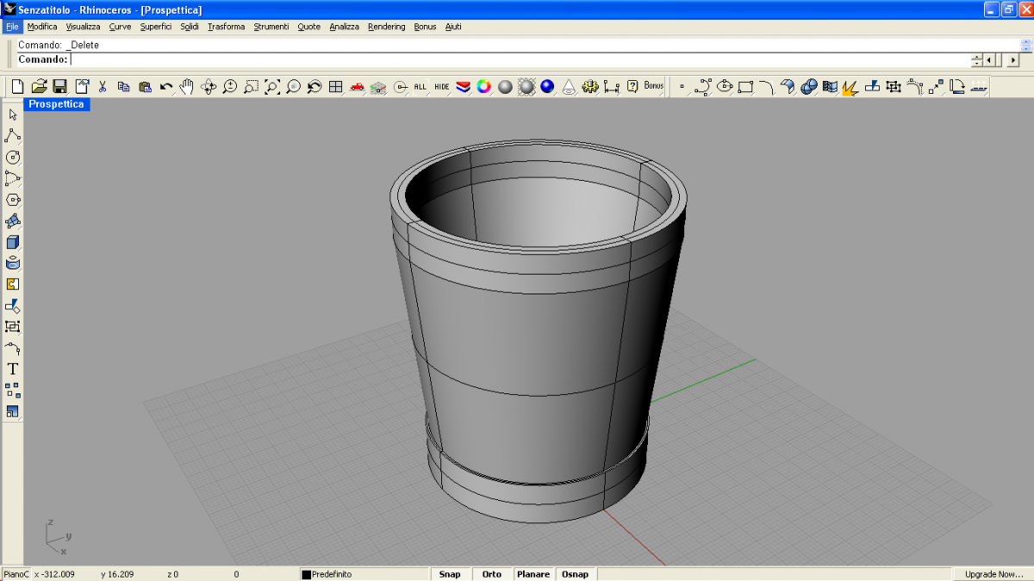
Task: Open the Curve menu
Action: point(121,27)
